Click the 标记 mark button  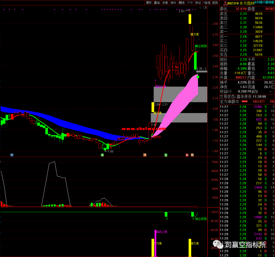[198, 3]
